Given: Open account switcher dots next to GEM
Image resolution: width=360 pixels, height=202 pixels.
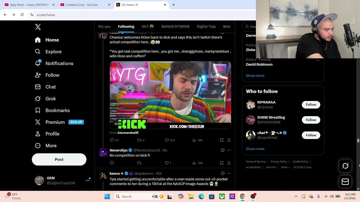Looking at the screenshot, I should 87,180.
